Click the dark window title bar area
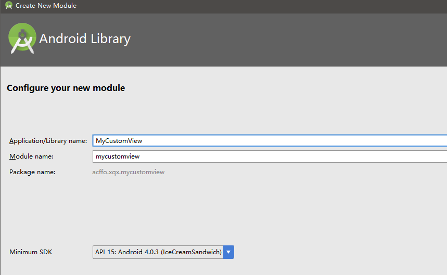Image resolution: width=447 pixels, height=275 pixels. [x=257, y=6]
